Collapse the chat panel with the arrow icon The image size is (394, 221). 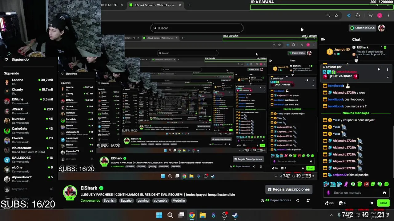click(323, 40)
